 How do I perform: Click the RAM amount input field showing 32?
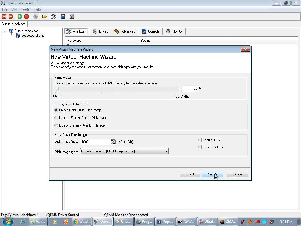coord(190,88)
